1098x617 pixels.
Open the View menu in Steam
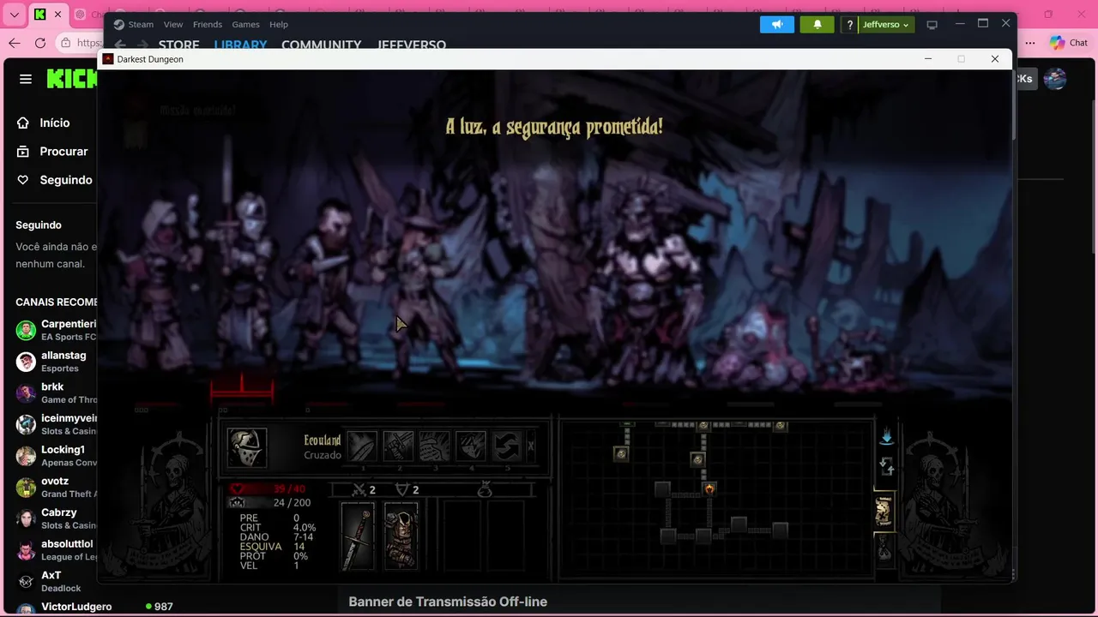click(173, 24)
